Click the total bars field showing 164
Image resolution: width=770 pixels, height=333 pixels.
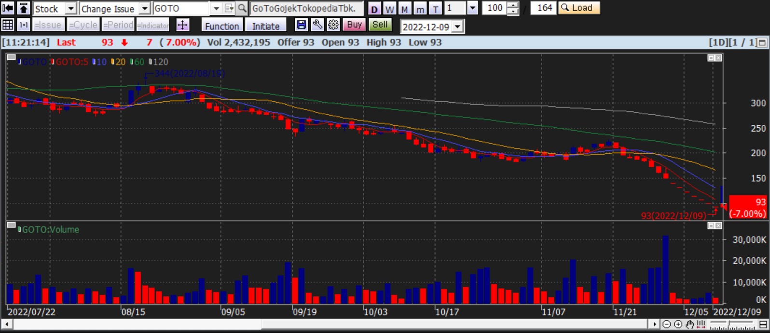click(544, 8)
